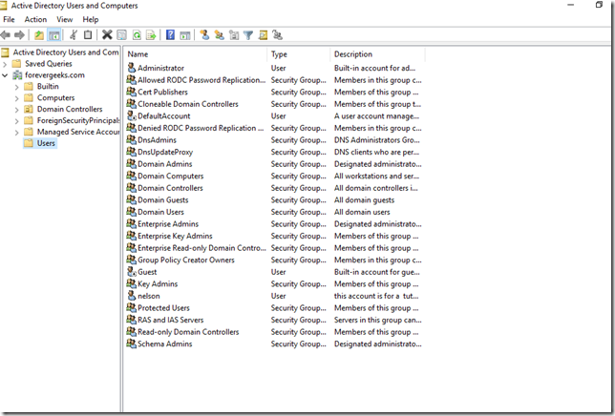The height and width of the screenshot is (416, 615).
Task: Expand the Domain Controllers node
Action: coord(16,110)
